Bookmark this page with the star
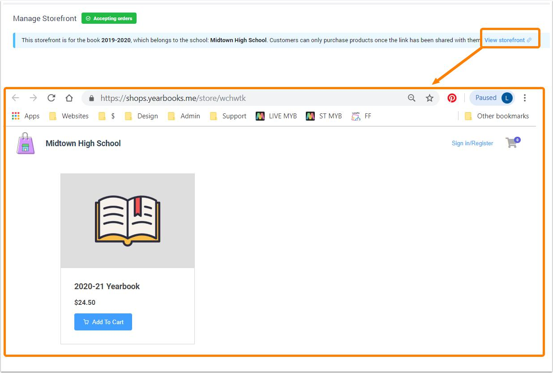Image resolution: width=553 pixels, height=373 pixels. (429, 98)
